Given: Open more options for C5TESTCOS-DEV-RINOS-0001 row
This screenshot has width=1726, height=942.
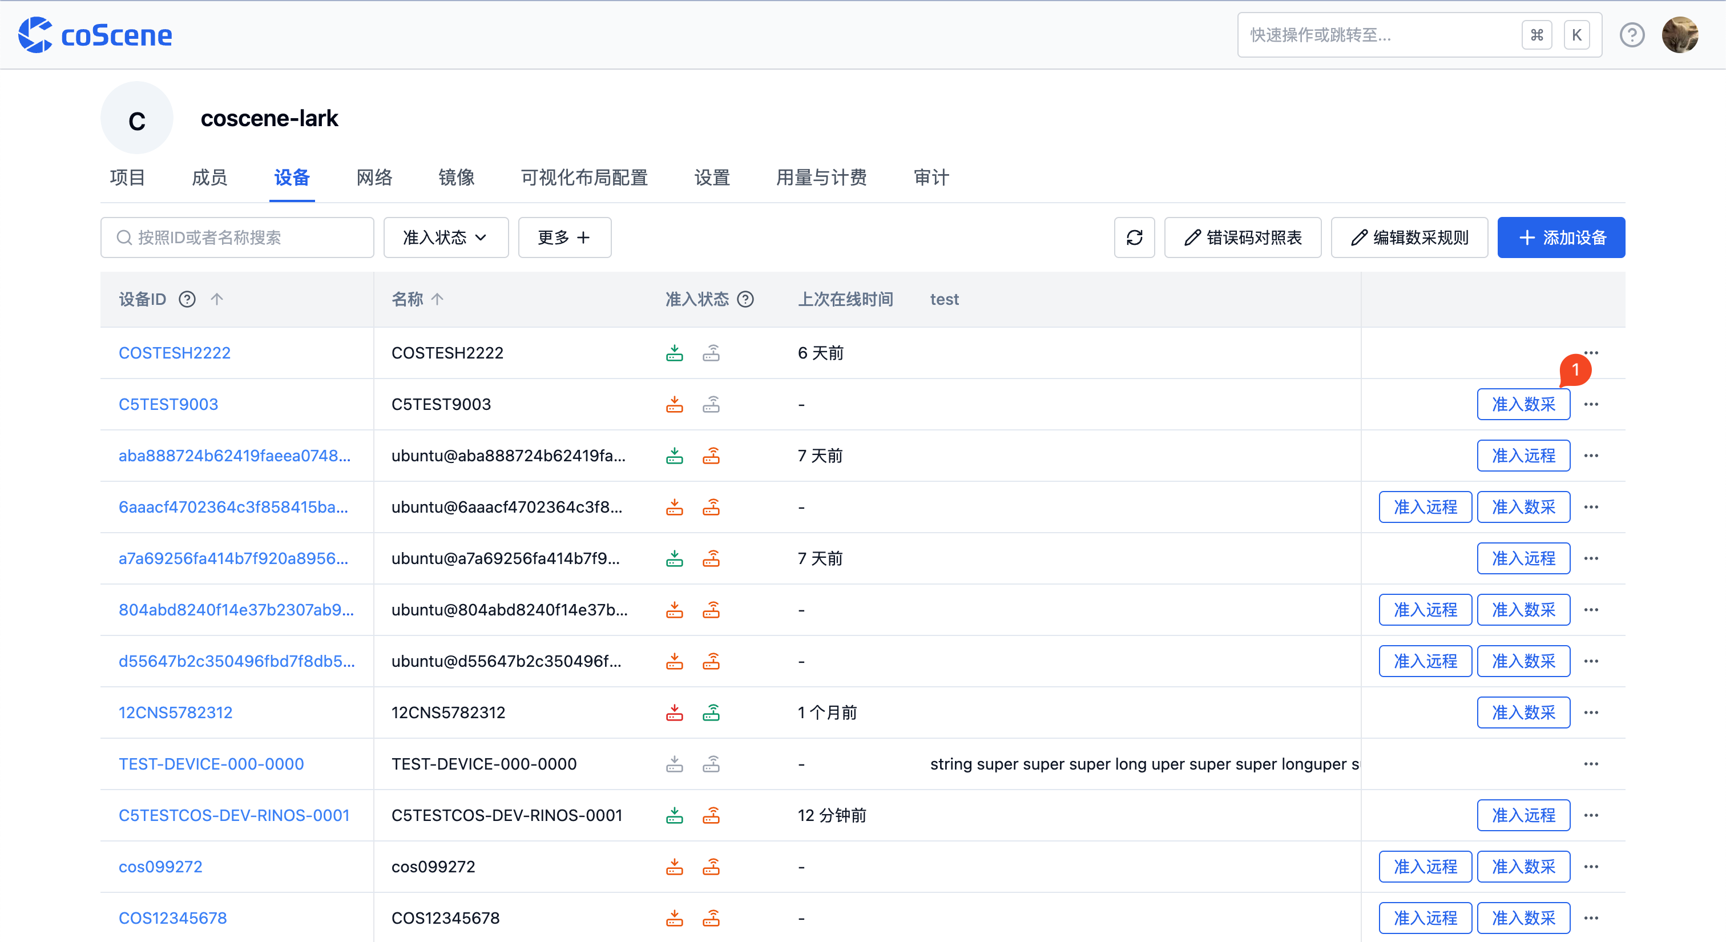Looking at the screenshot, I should click(x=1591, y=815).
